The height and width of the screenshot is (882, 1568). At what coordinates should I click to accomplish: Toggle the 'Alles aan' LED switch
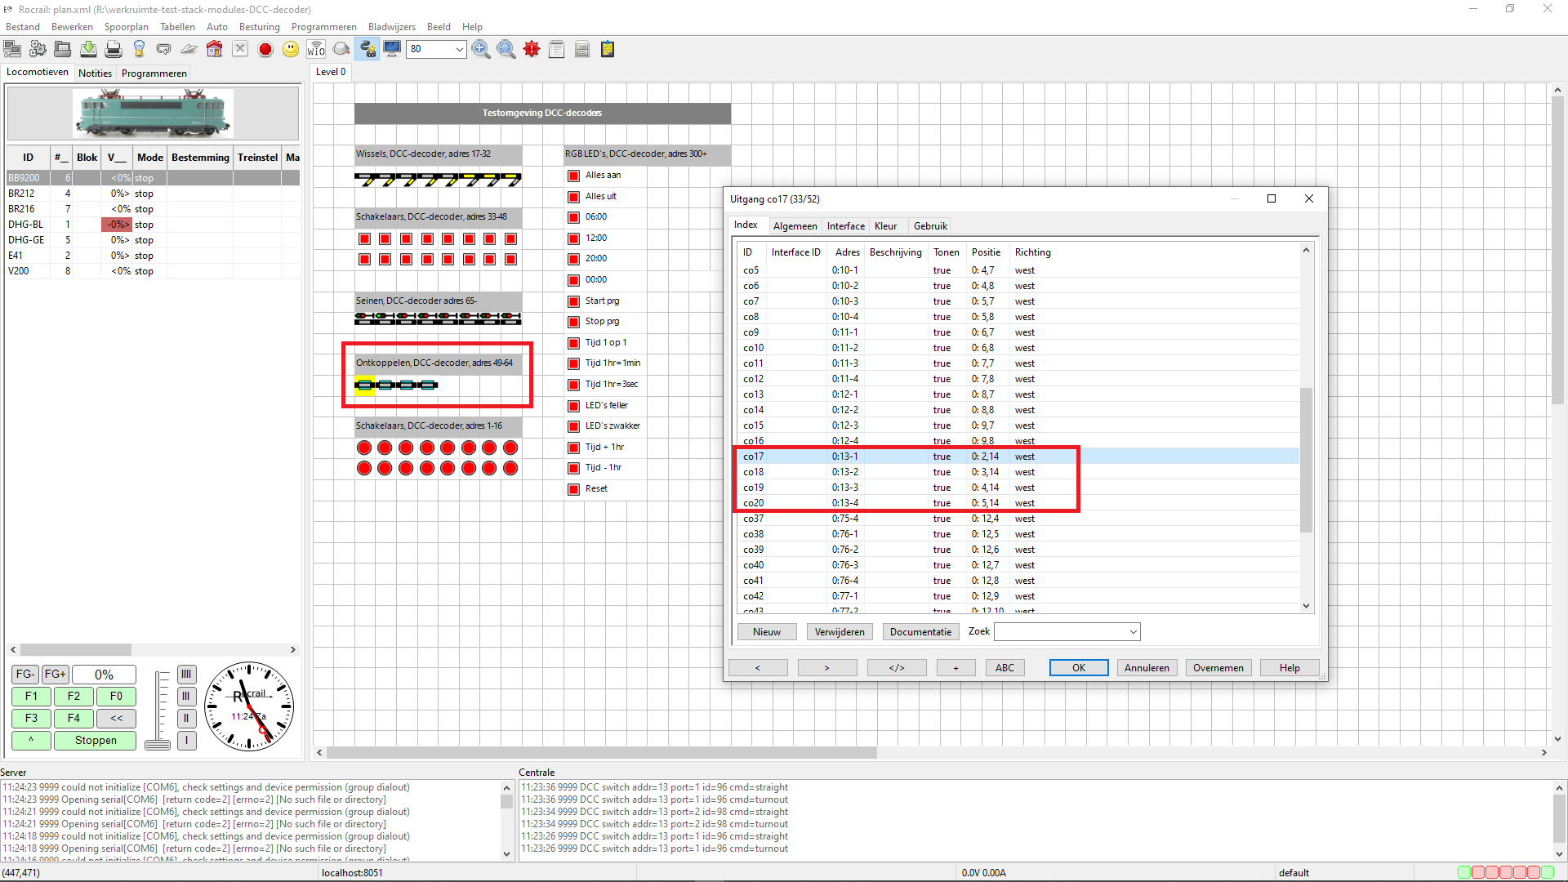(x=574, y=176)
